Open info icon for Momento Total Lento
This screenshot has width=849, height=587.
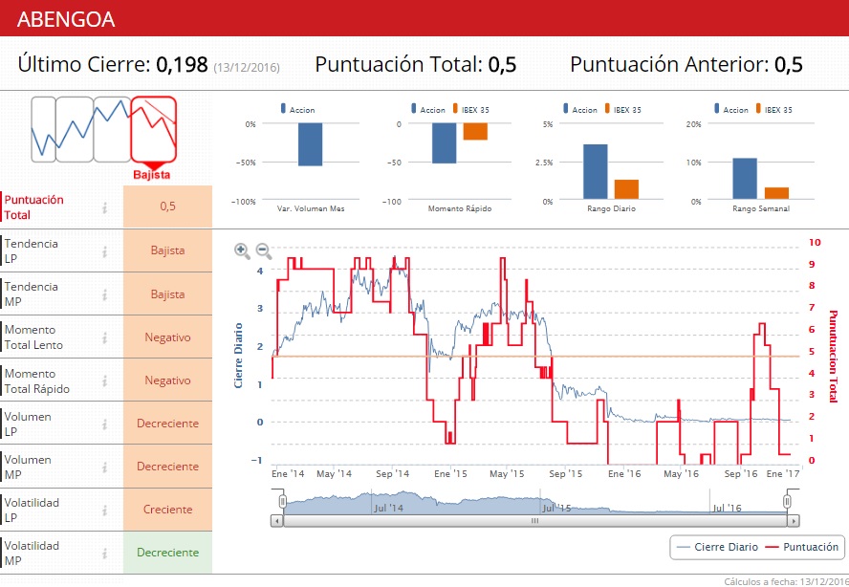104,337
